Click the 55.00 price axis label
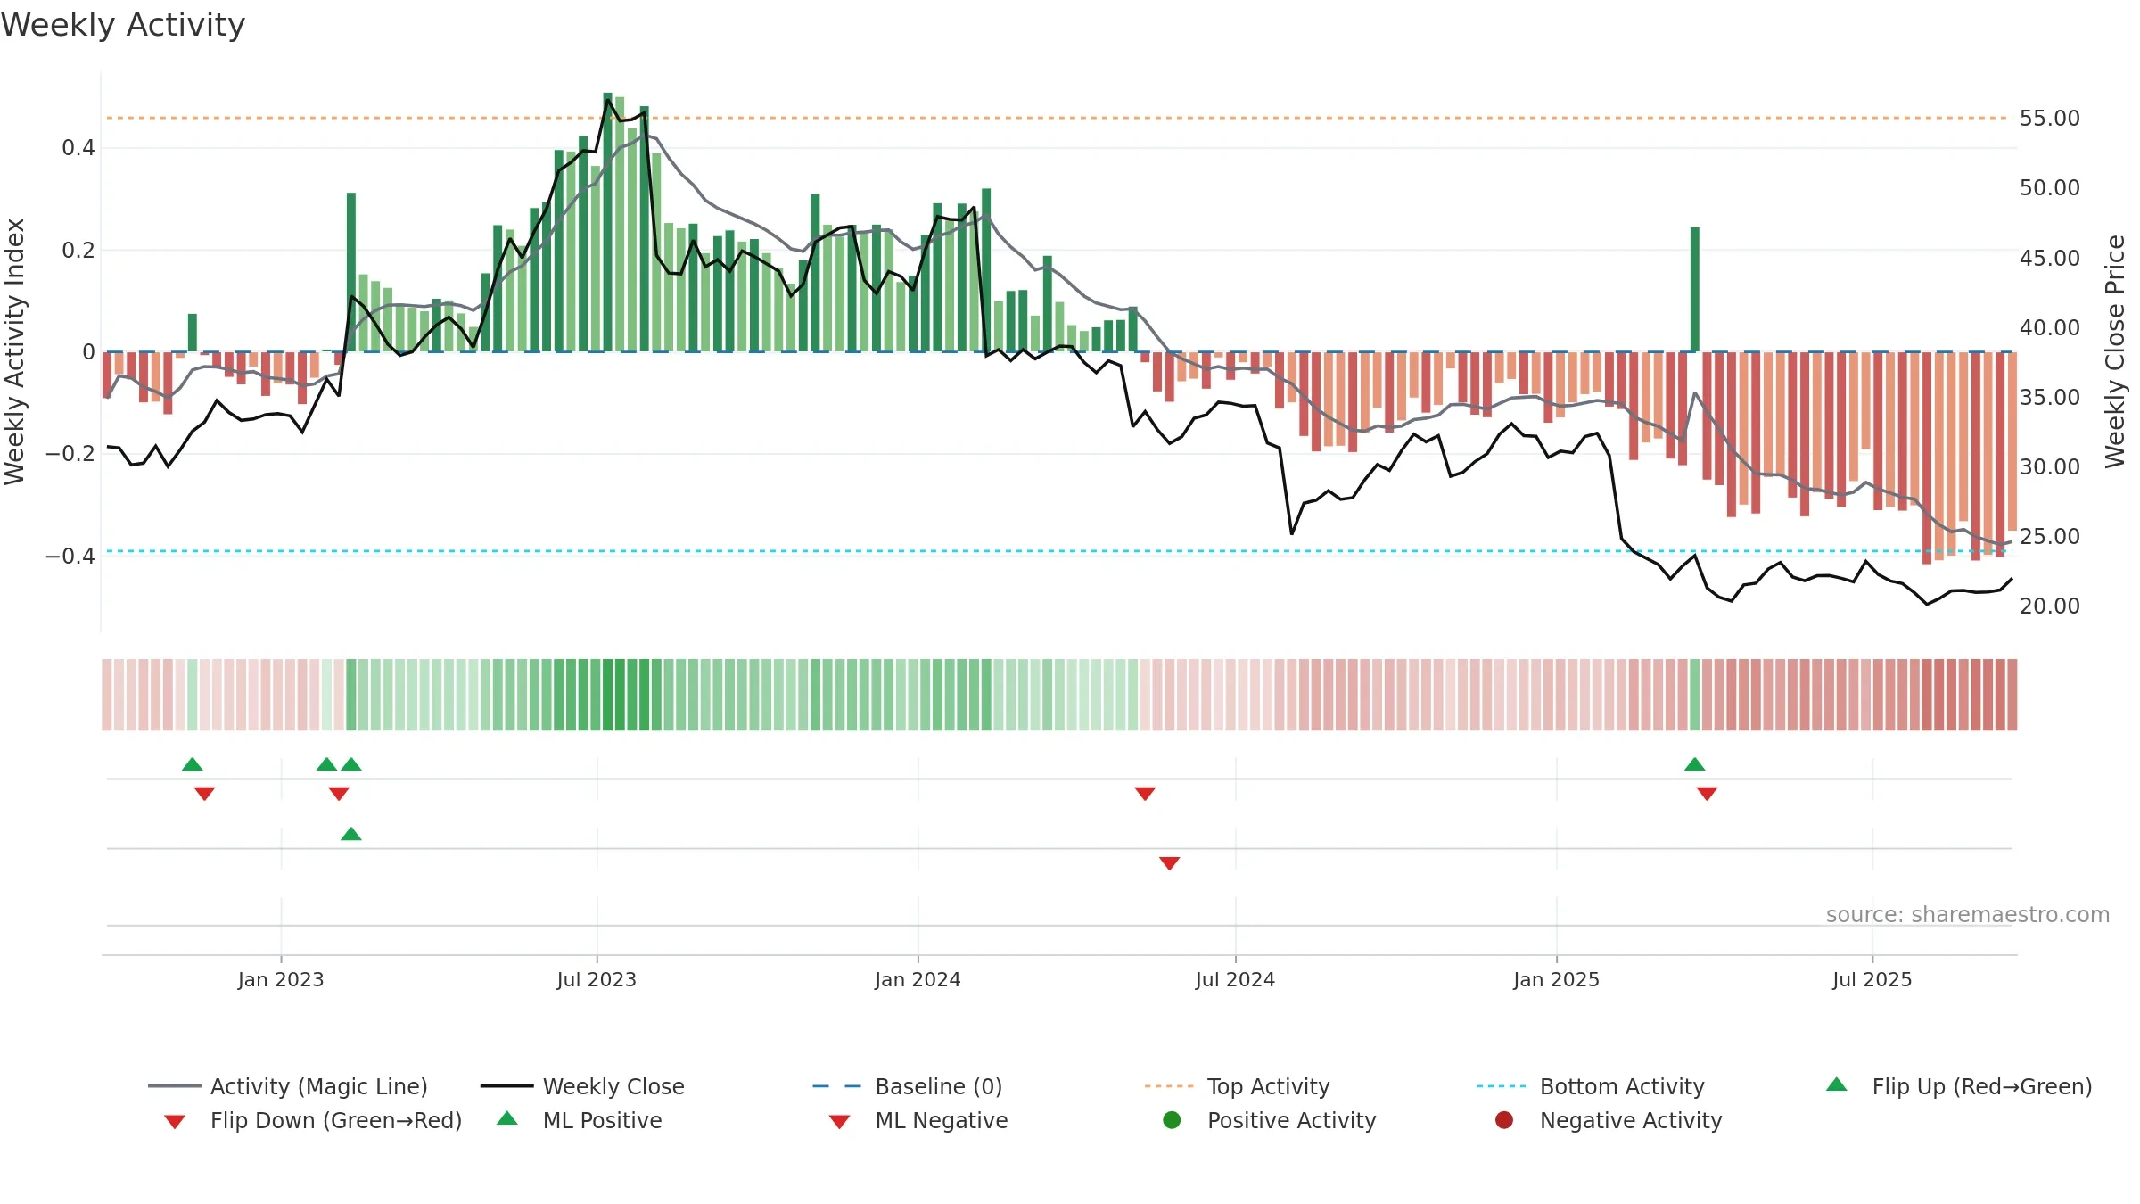 click(2049, 119)
